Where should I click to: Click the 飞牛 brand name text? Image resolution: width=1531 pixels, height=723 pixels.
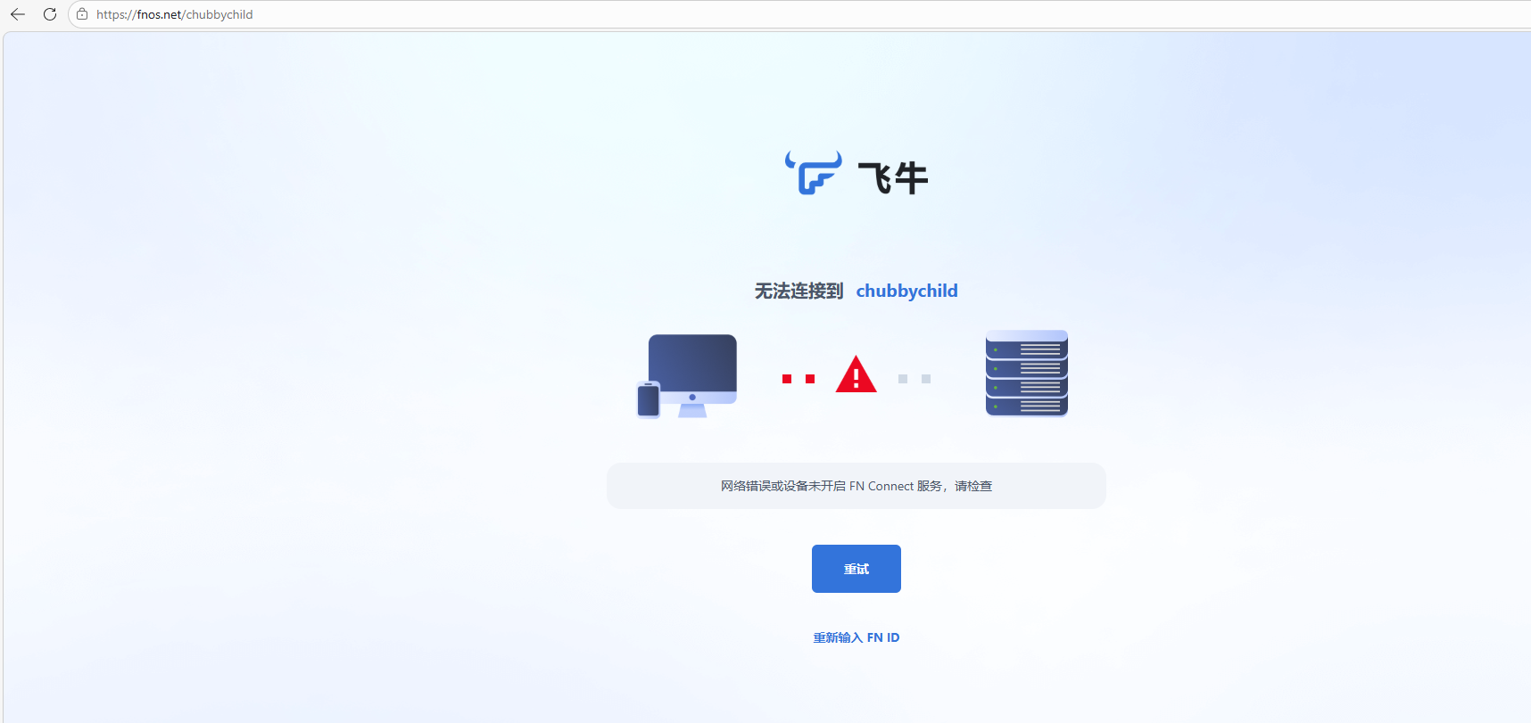click(893, 177)
